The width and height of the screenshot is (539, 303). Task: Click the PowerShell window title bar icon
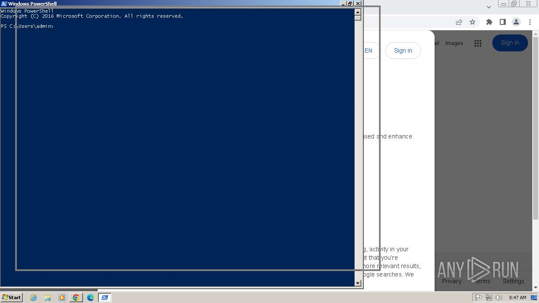click(x=4, y=3)
